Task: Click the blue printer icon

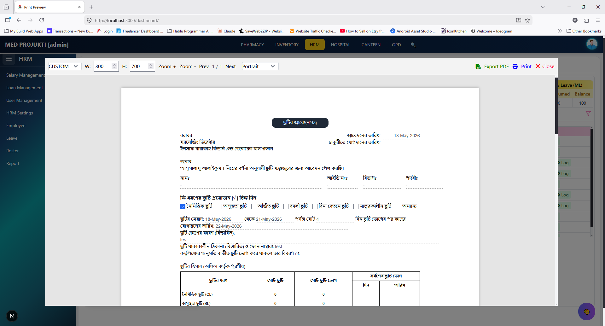Action: click(515, 66)
